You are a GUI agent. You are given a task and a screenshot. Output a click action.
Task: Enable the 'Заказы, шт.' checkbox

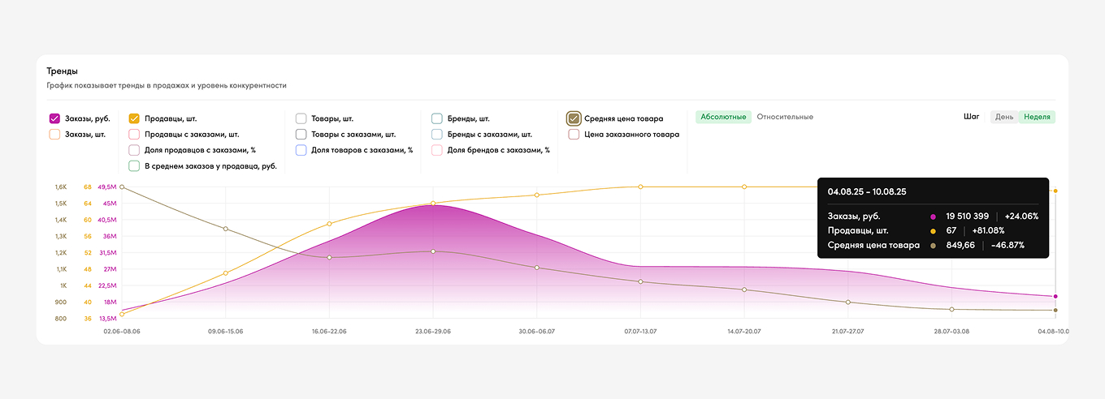(54, 135)
